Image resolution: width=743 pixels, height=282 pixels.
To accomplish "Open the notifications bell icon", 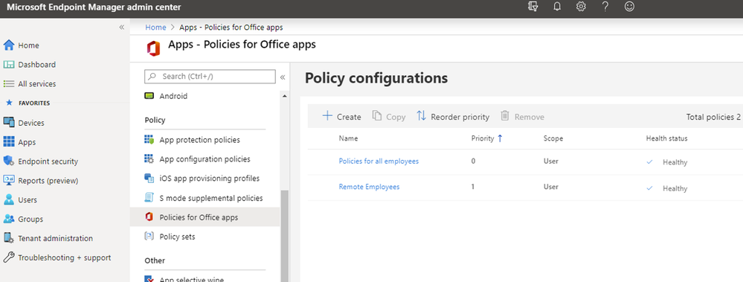I will (x=557, y=7).
